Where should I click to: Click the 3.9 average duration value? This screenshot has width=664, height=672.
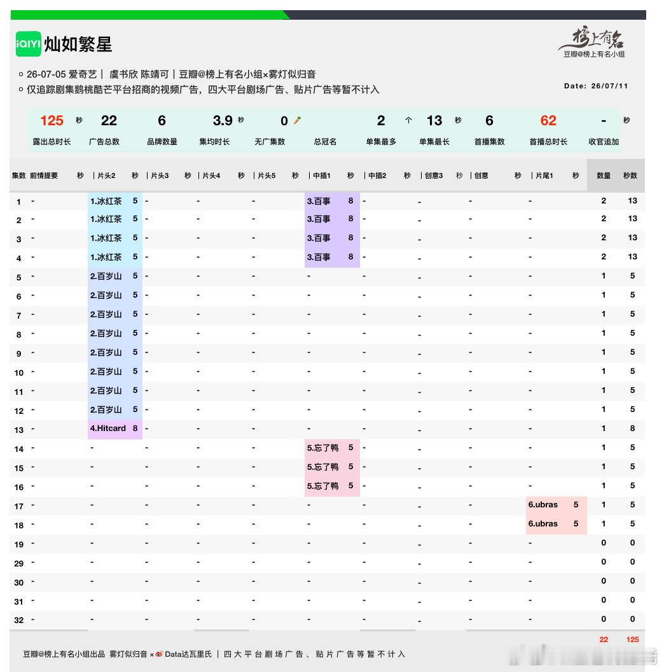223,120
